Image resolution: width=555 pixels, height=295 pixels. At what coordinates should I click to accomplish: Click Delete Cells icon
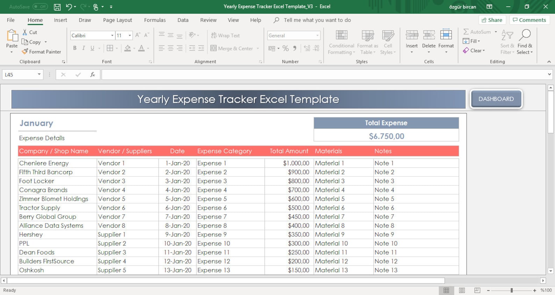pos(429,35)
